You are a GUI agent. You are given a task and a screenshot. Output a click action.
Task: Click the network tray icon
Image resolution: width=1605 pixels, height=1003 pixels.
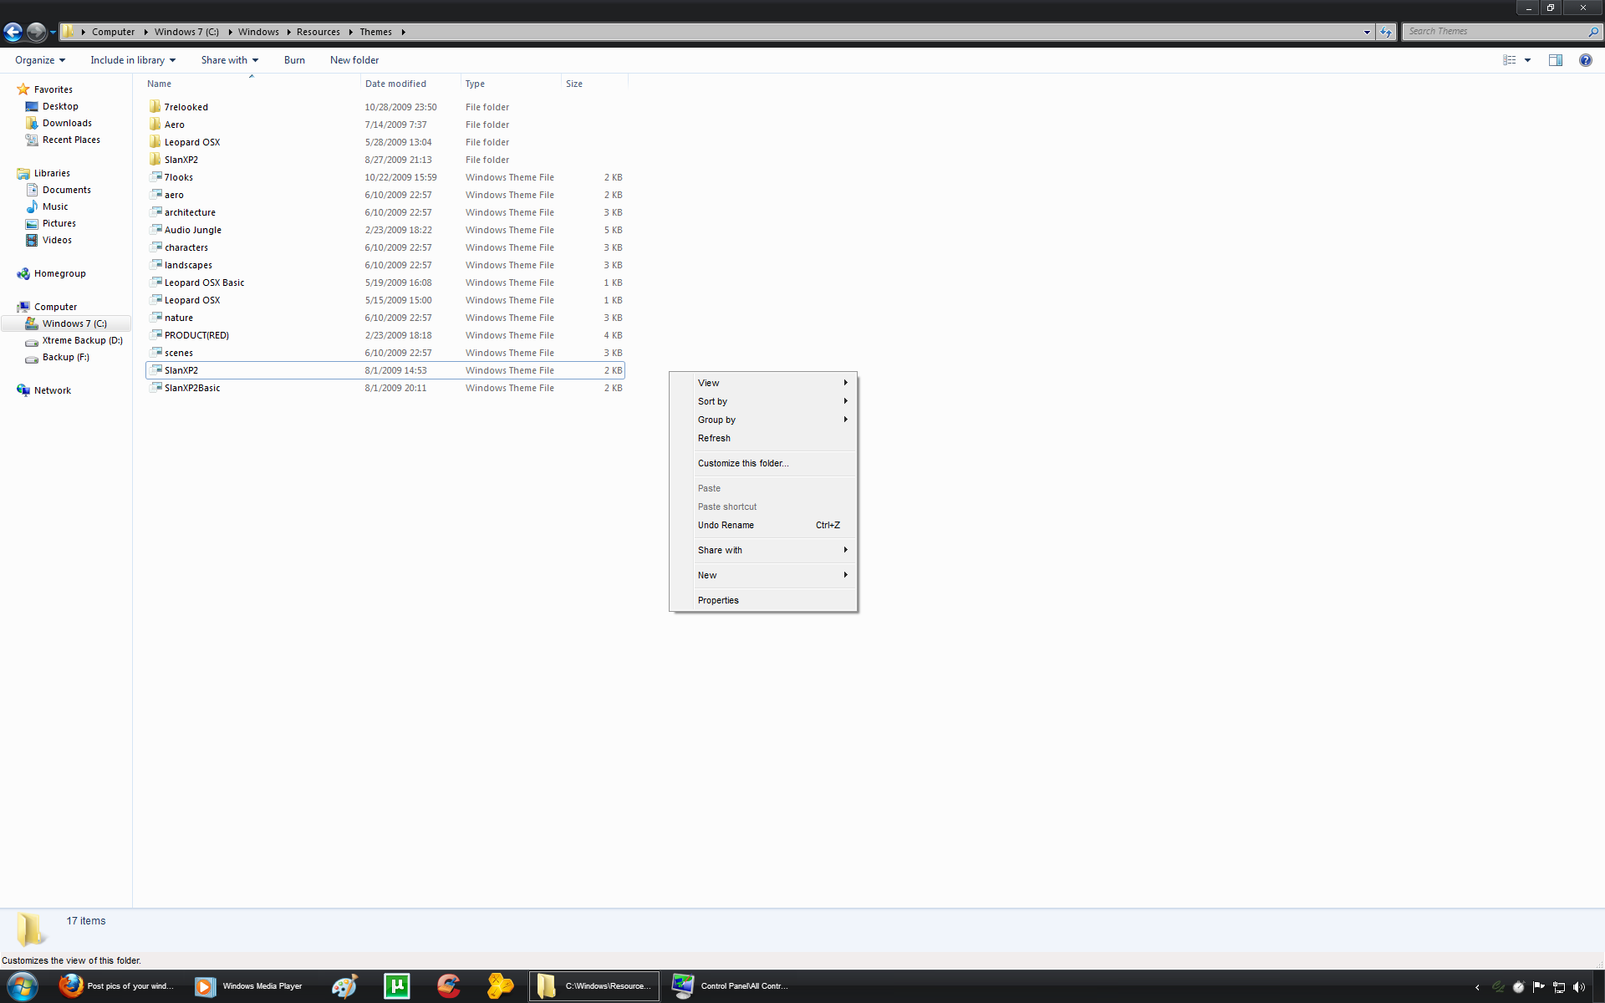click(1559, 987)
